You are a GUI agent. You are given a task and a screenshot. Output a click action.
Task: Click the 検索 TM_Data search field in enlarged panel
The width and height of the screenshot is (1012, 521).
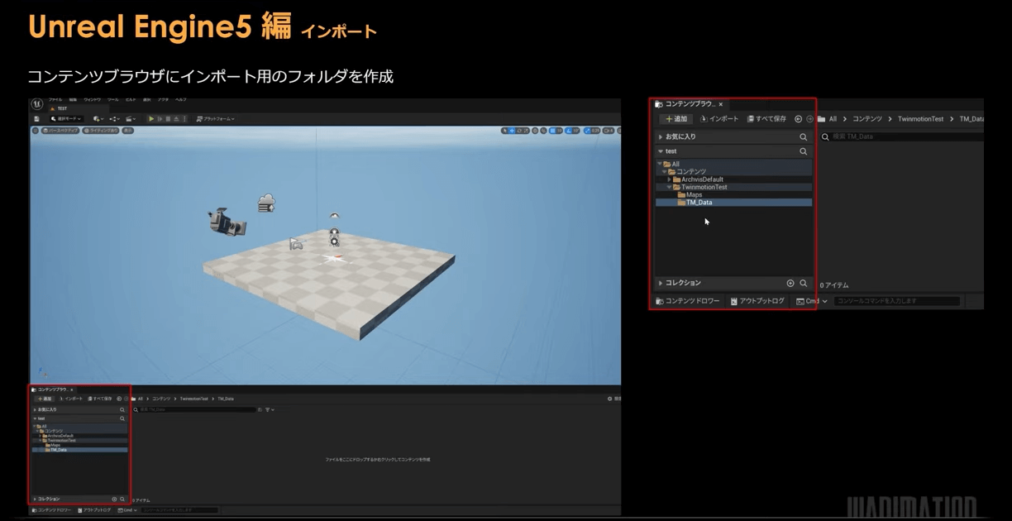pos(901,136)
